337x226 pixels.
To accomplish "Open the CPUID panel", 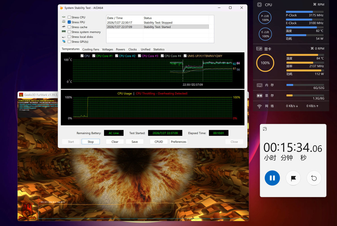I will tap(159, 142).
